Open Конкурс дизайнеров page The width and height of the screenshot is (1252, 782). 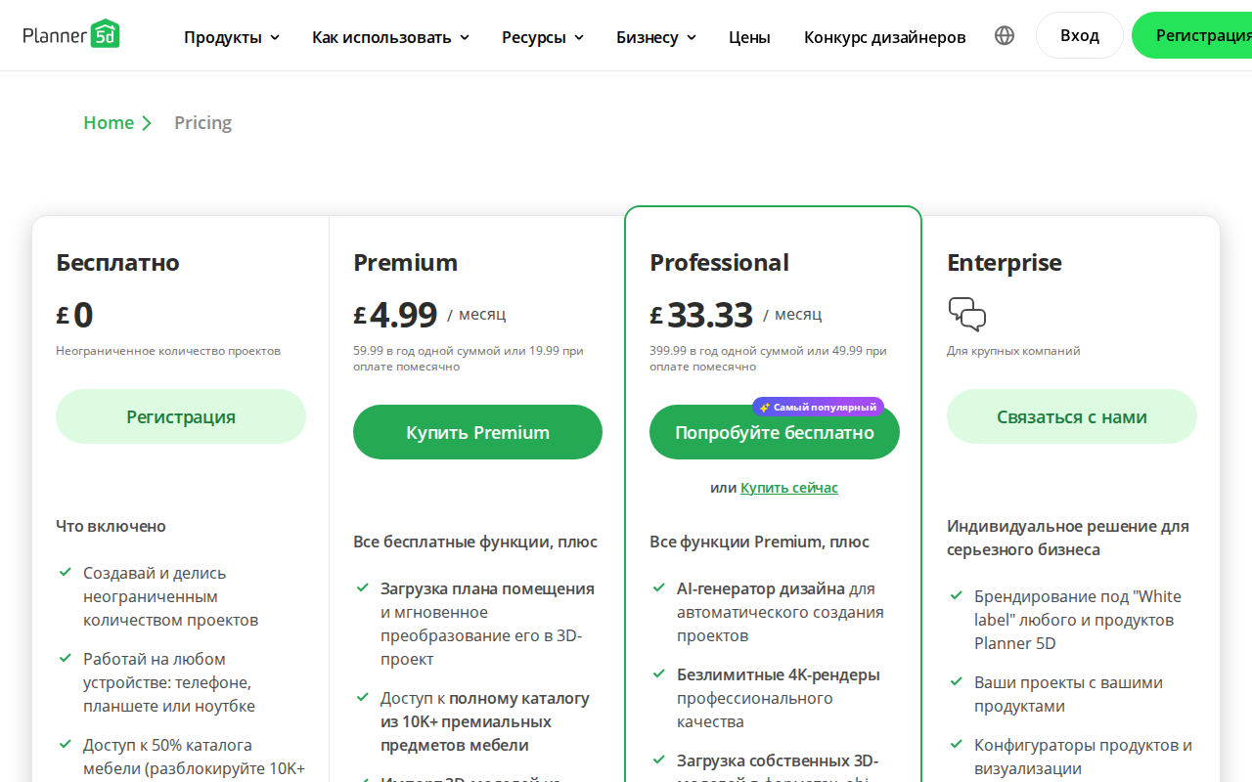tap(885, 37)
